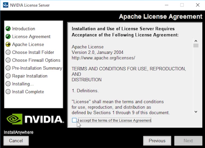Screen dimensions: 205x148
Task: Click the Choose Install Folder step label
Action: click(x=33, y=52)
